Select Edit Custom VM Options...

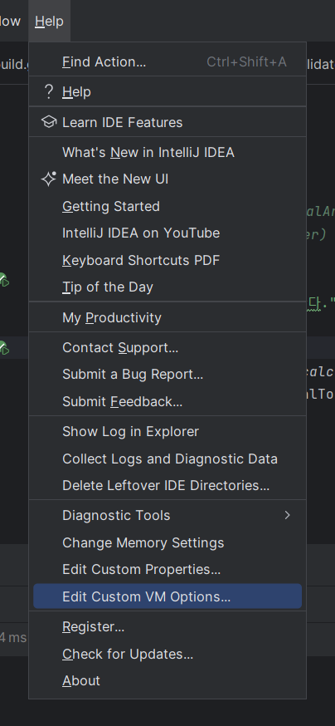[167, 596]
